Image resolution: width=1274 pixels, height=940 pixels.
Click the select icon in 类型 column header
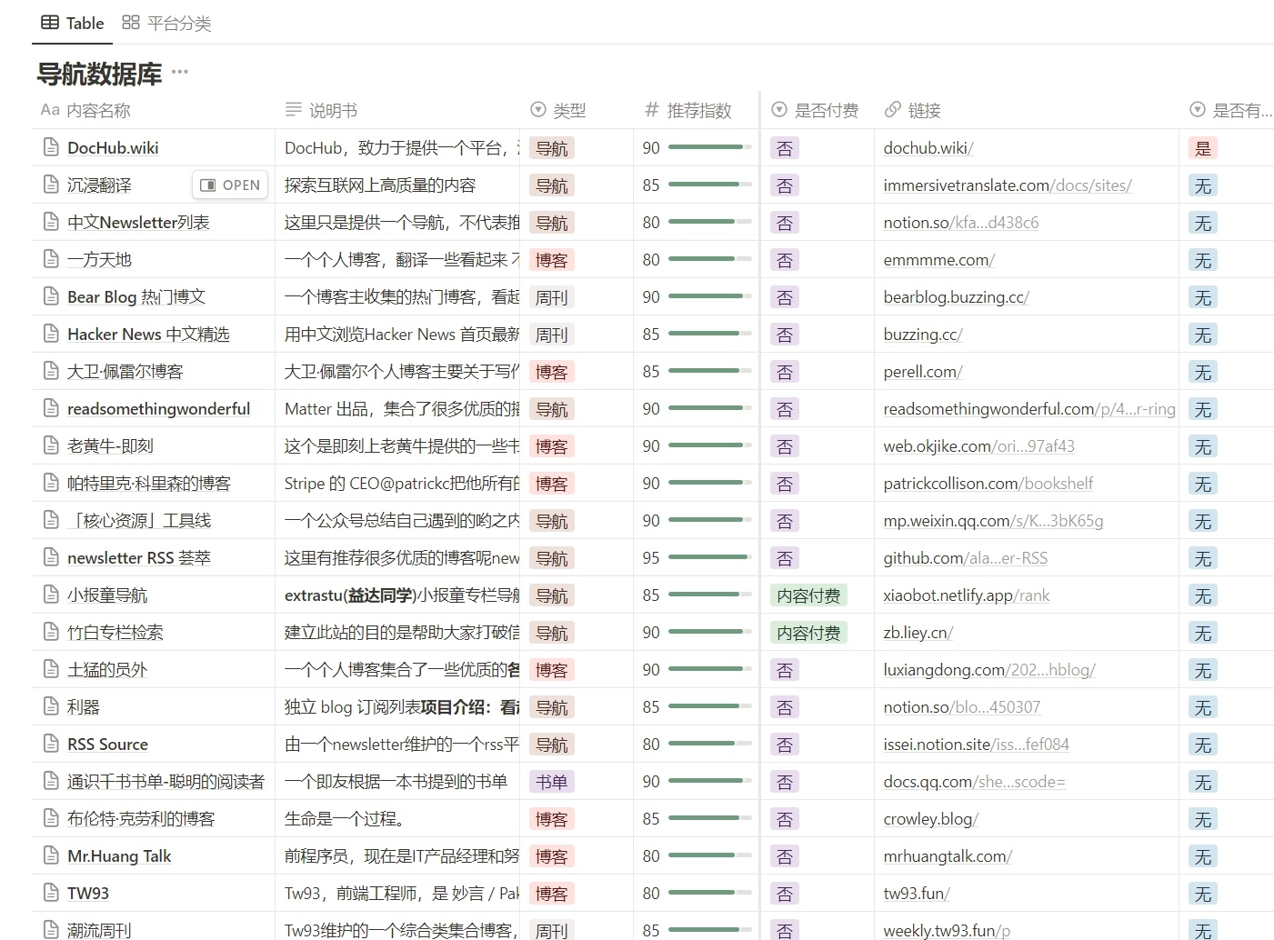[x=537, y=110]
